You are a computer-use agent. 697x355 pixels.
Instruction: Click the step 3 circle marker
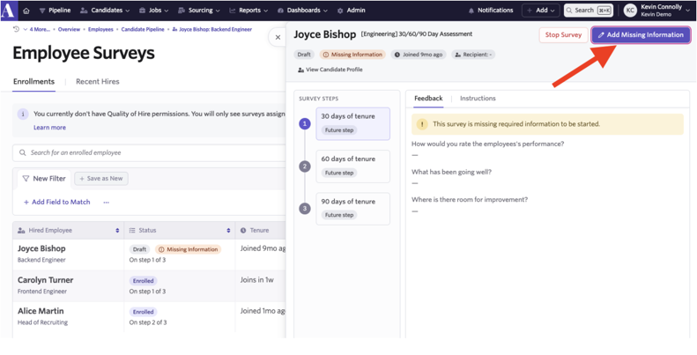click(x=305, y=209)
